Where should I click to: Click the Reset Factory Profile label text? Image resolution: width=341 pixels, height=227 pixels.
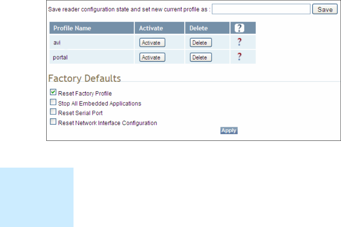coord(85,93)
